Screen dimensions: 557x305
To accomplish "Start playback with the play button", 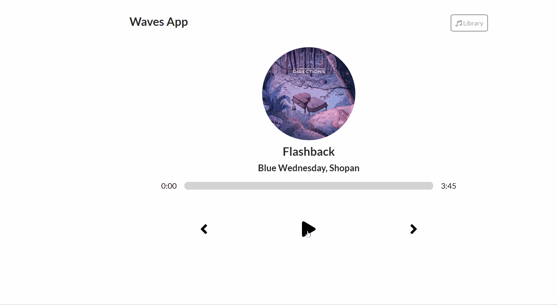I will (x=308, y=229).
